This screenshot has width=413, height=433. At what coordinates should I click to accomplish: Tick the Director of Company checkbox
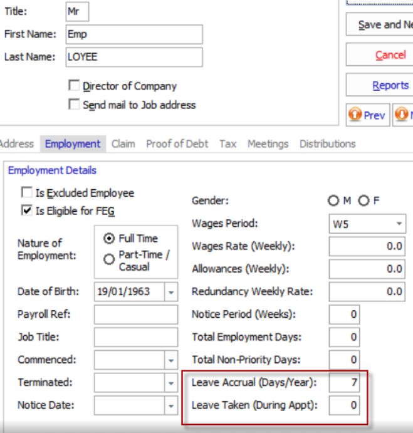coord(75,86)
